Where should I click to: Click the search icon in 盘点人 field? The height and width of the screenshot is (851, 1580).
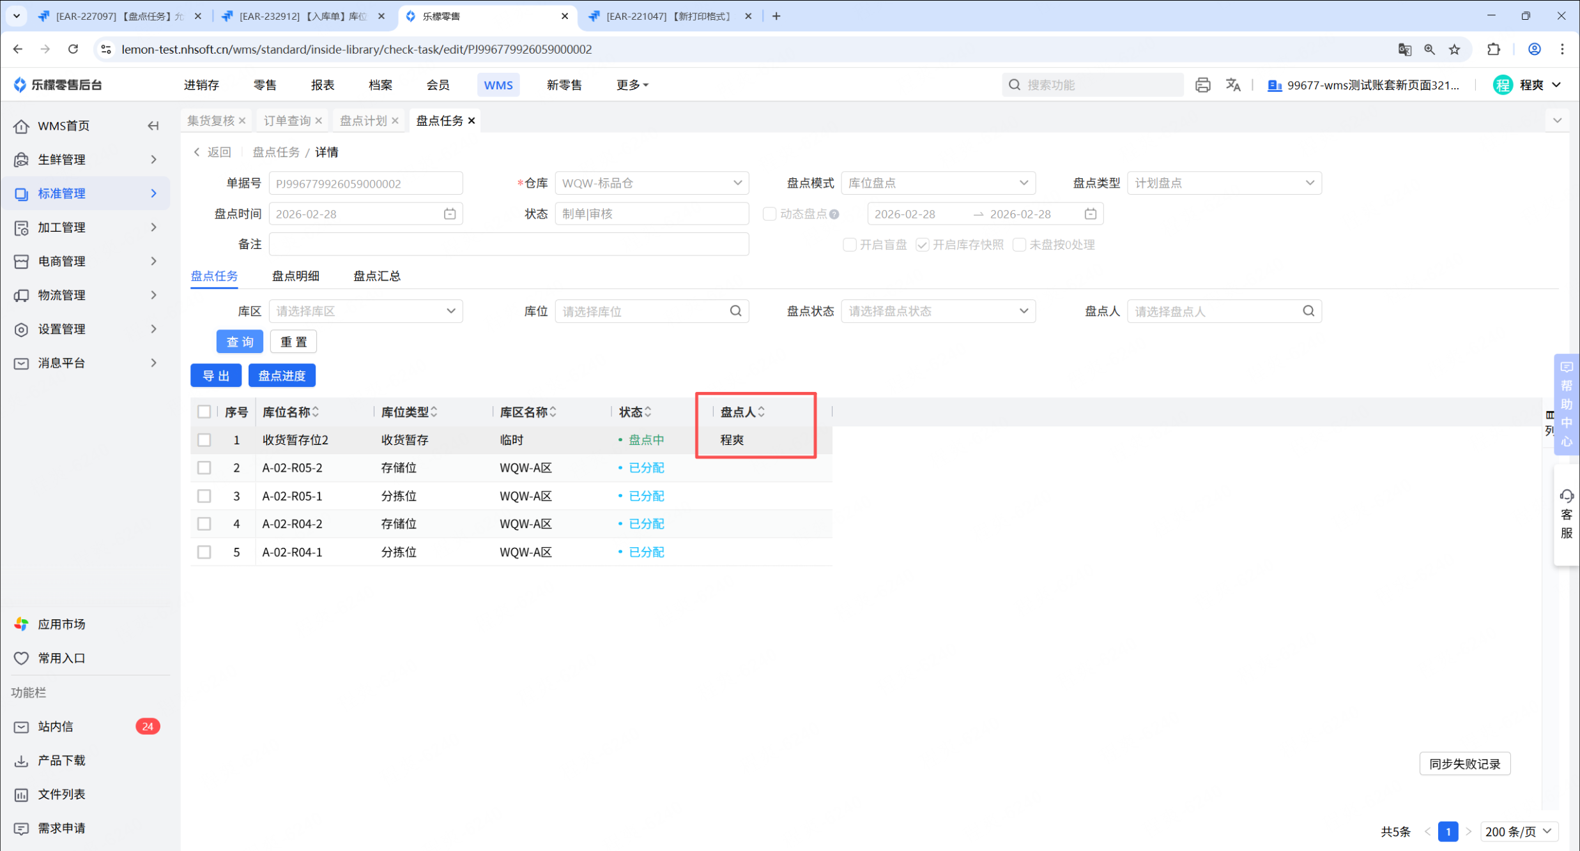click(x=1308, y=311)
